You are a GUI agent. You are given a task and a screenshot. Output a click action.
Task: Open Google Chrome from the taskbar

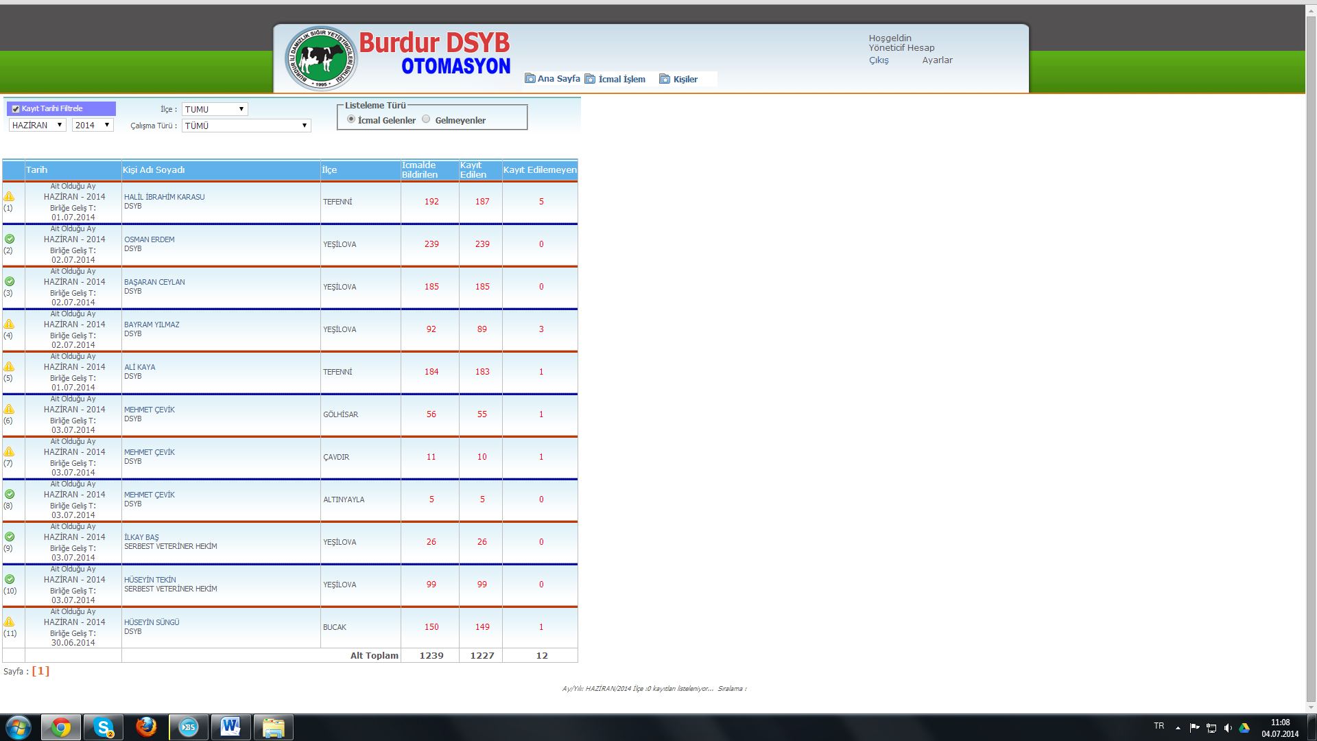[61, 727]
